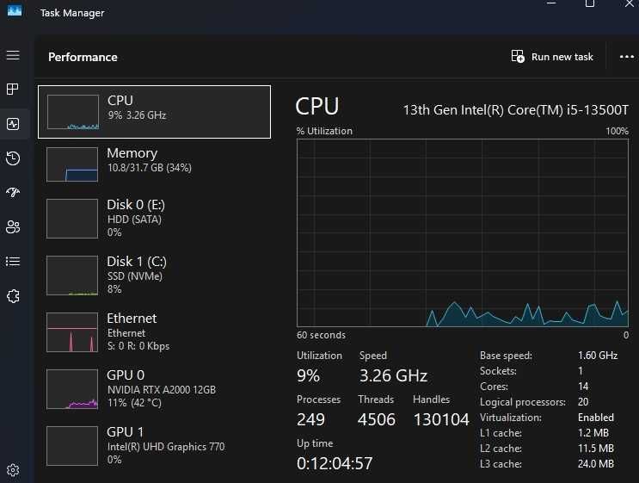The height and width of the screenshot is (483, 639).
Task: Open the Startup apps page icon
Action: pos(13,193)
